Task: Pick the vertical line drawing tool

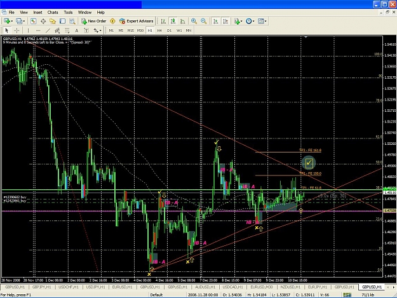Action: pyautogui.click(x=28, y=30)
